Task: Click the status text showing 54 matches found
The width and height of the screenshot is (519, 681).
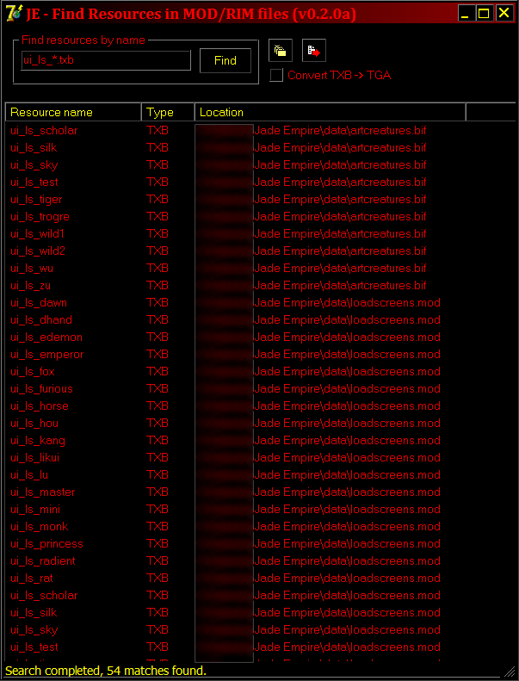Action: pyautogui.click(x=106, y=671)
